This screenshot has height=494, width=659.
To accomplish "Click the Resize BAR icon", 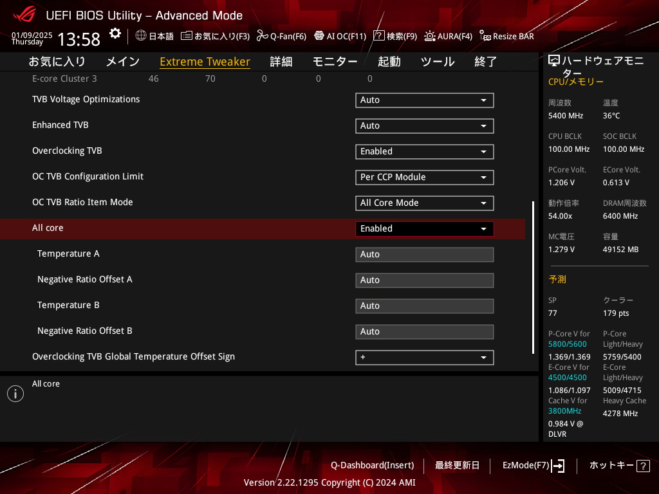I will pyautogui.click(x=485, y=36).
